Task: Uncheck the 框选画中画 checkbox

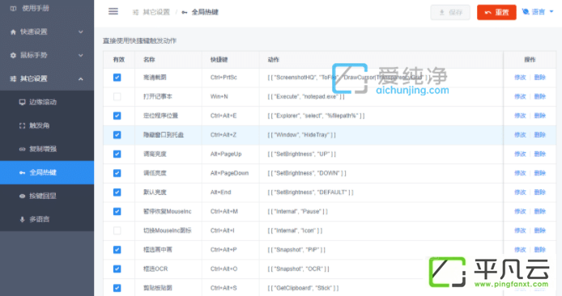Action: coord(117,250)
